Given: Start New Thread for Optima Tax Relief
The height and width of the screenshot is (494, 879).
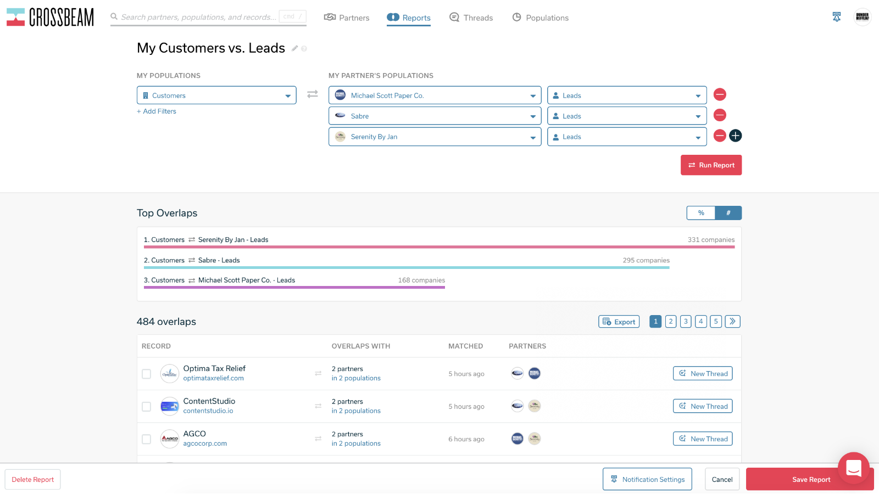Looking at the screenshot, I should 703,374.
